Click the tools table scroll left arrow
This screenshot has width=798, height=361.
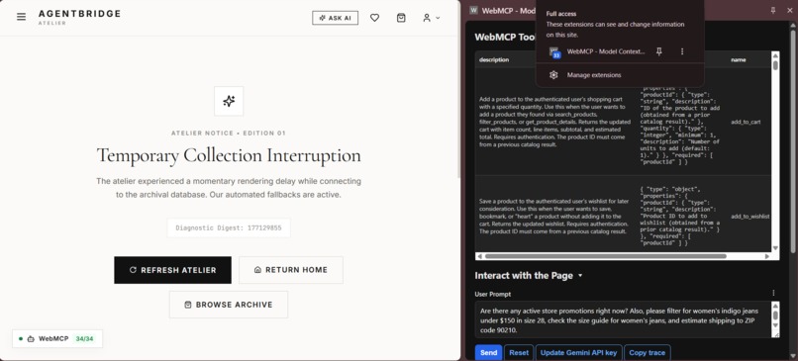point(479,256)
